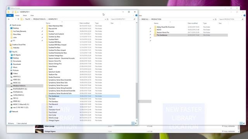Select Quick access in navigation pane
Viewport: 248px width, 139px height.
(16, 25)
